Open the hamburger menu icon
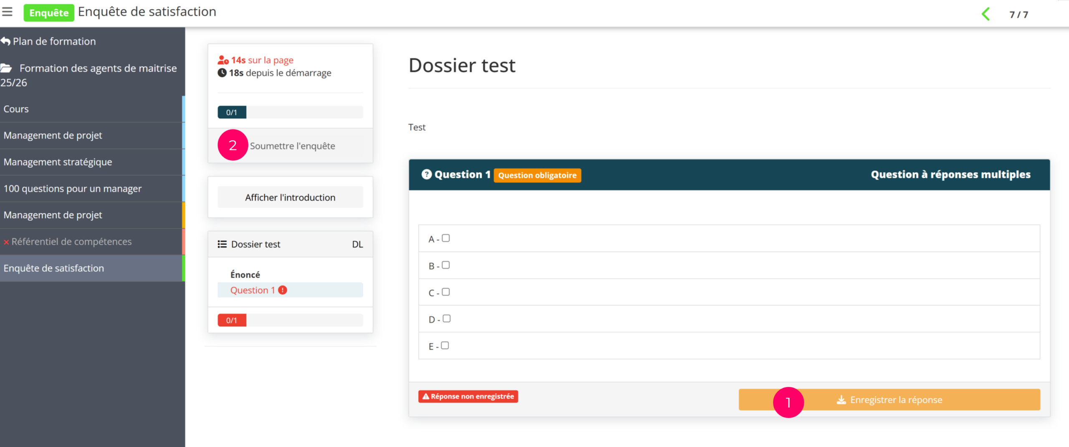The image size is (1069, 447). (x=7, y=12)
